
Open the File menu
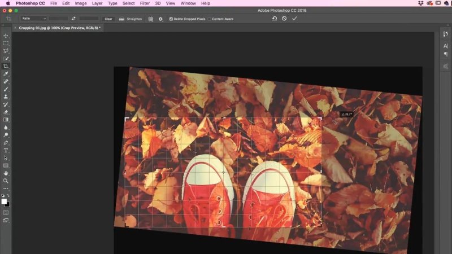tap(54, 3)
